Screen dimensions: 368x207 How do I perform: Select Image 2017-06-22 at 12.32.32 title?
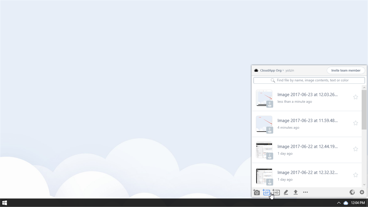[x=307, y=172]
